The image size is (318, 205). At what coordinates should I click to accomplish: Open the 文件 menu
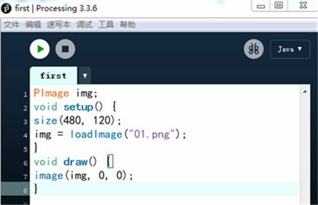point(12,25)
